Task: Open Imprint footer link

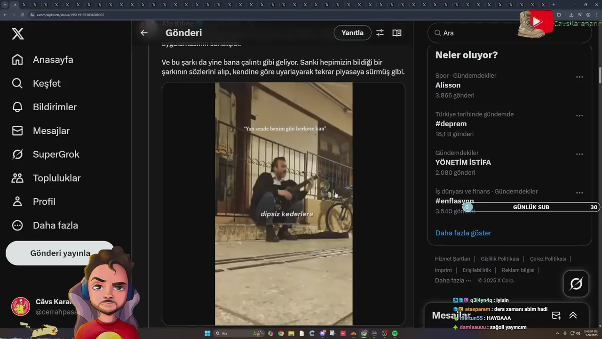Action: [x=444, y=270]
